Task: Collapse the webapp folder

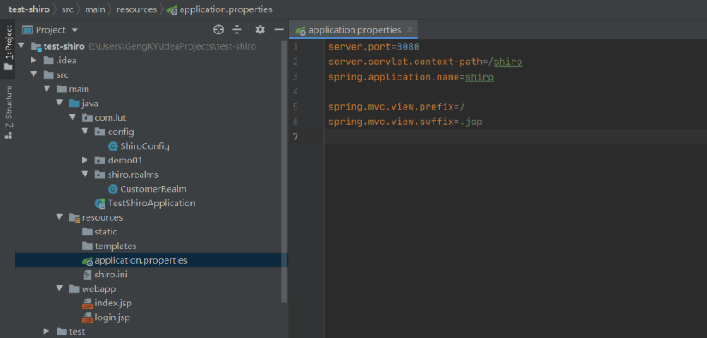Action: pyautogui.click(x=59, y=288)
